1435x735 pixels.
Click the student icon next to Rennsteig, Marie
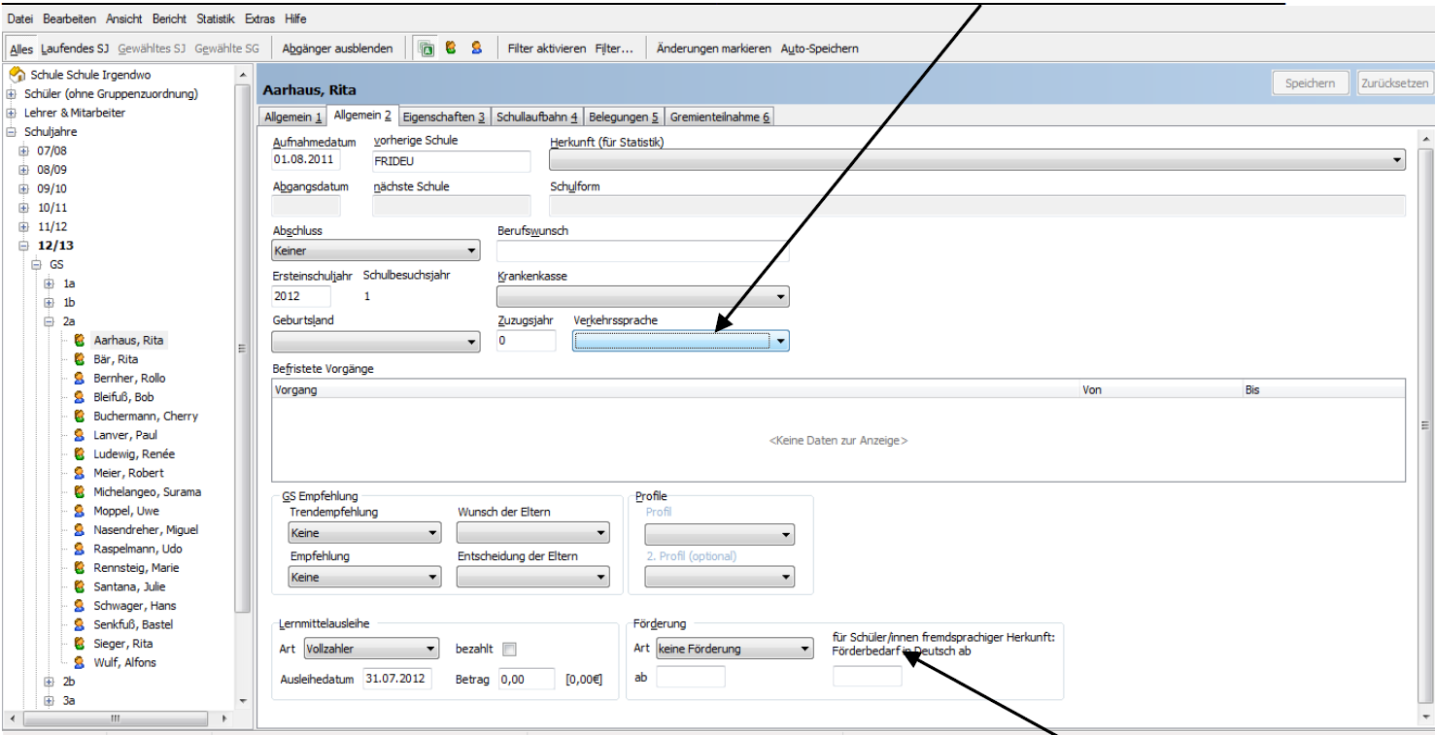point(80,567)
